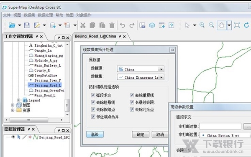Open dropdown arrow beside save-as icon
The width and height of the screenshot is (251, 157).
coord(44,25)
